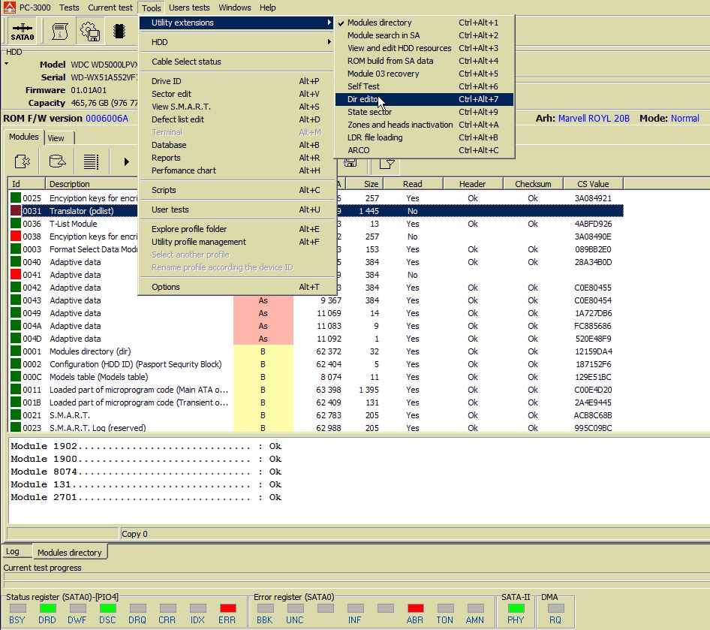Select the ARCO menu entry
This screenshot has width=710, height=630.
pos(424,150)
